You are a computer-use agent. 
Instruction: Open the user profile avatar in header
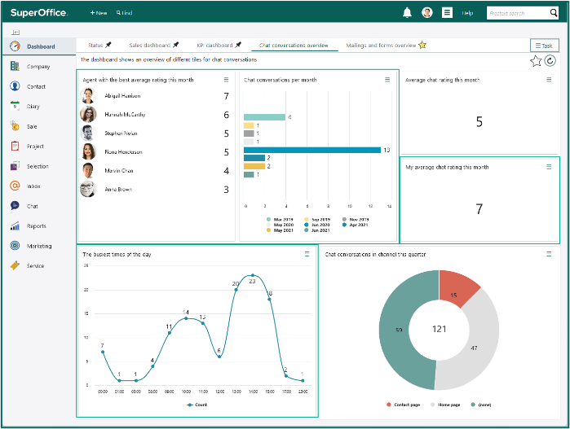(427, 13)
